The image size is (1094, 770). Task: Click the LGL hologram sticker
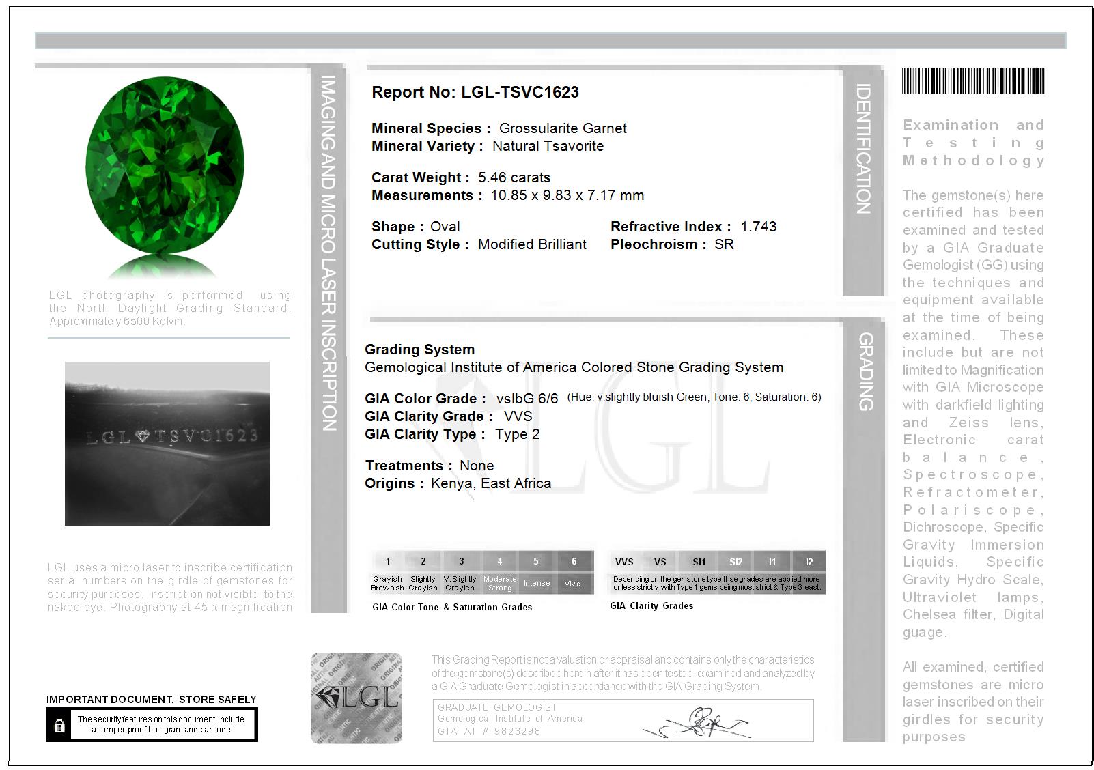(x=356, y=698)
